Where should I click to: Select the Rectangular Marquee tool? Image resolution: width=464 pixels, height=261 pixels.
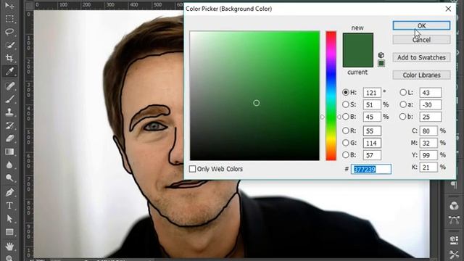point(9,19)
